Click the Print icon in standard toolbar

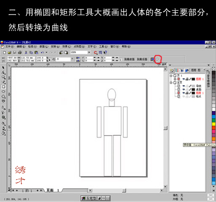click(20, 53)
